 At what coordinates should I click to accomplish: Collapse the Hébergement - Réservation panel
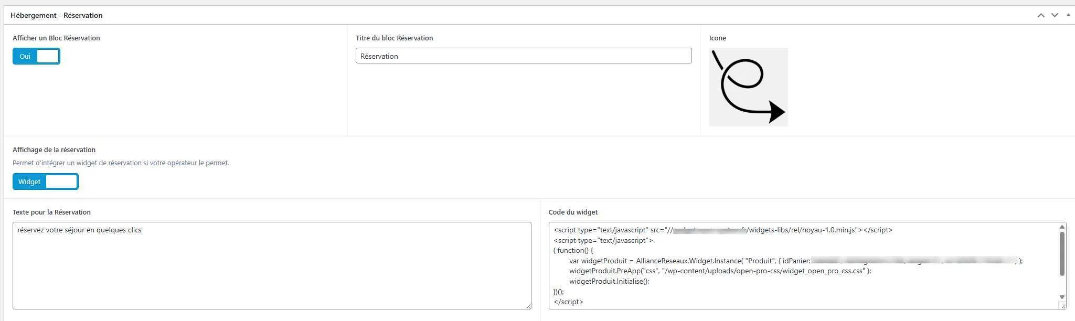point(1068,15)
